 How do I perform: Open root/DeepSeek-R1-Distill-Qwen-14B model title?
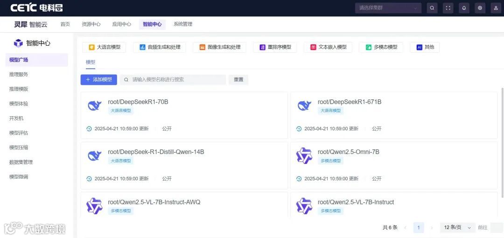pyautogui.click(x=156, y=152)
